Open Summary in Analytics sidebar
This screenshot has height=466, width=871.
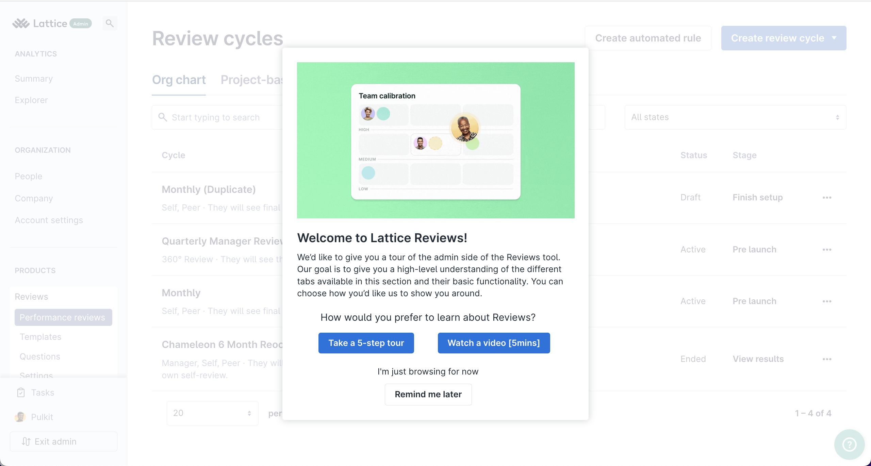pos(34,79)
